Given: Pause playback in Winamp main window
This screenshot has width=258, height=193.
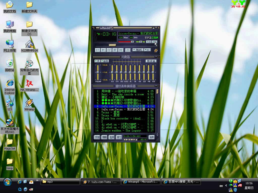Looking at the screenshot, I should coord(109,50).
